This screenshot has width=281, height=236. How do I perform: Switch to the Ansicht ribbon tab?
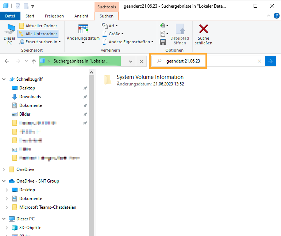81,16
